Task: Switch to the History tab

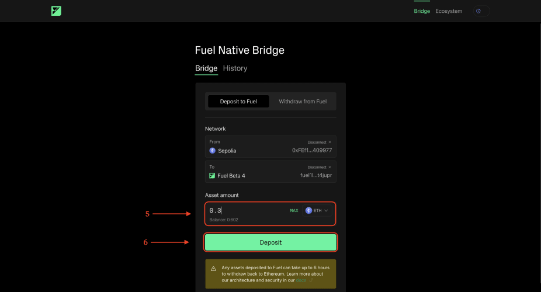Action: [235, 68]
